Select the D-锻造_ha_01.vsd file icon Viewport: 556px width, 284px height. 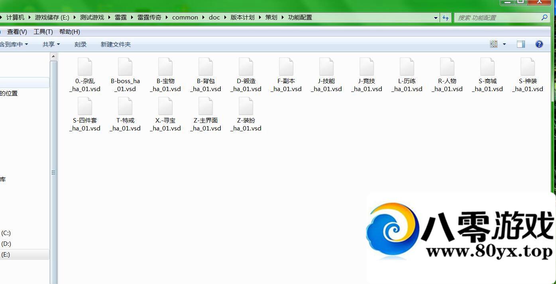pos(246,67)
